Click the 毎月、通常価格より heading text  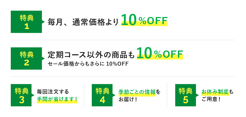pos(83,22)
